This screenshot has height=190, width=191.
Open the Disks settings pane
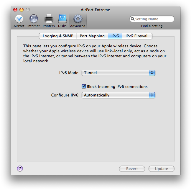pyautogui.click(x=62, y=21)
